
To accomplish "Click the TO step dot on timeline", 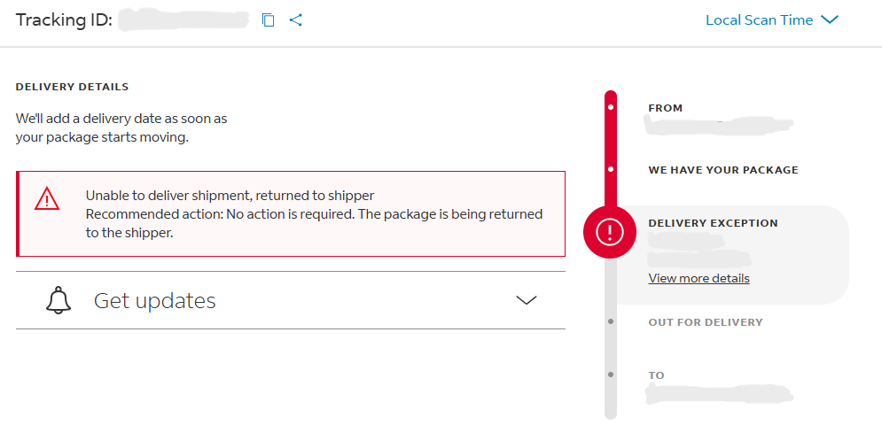I will (610, 375).
